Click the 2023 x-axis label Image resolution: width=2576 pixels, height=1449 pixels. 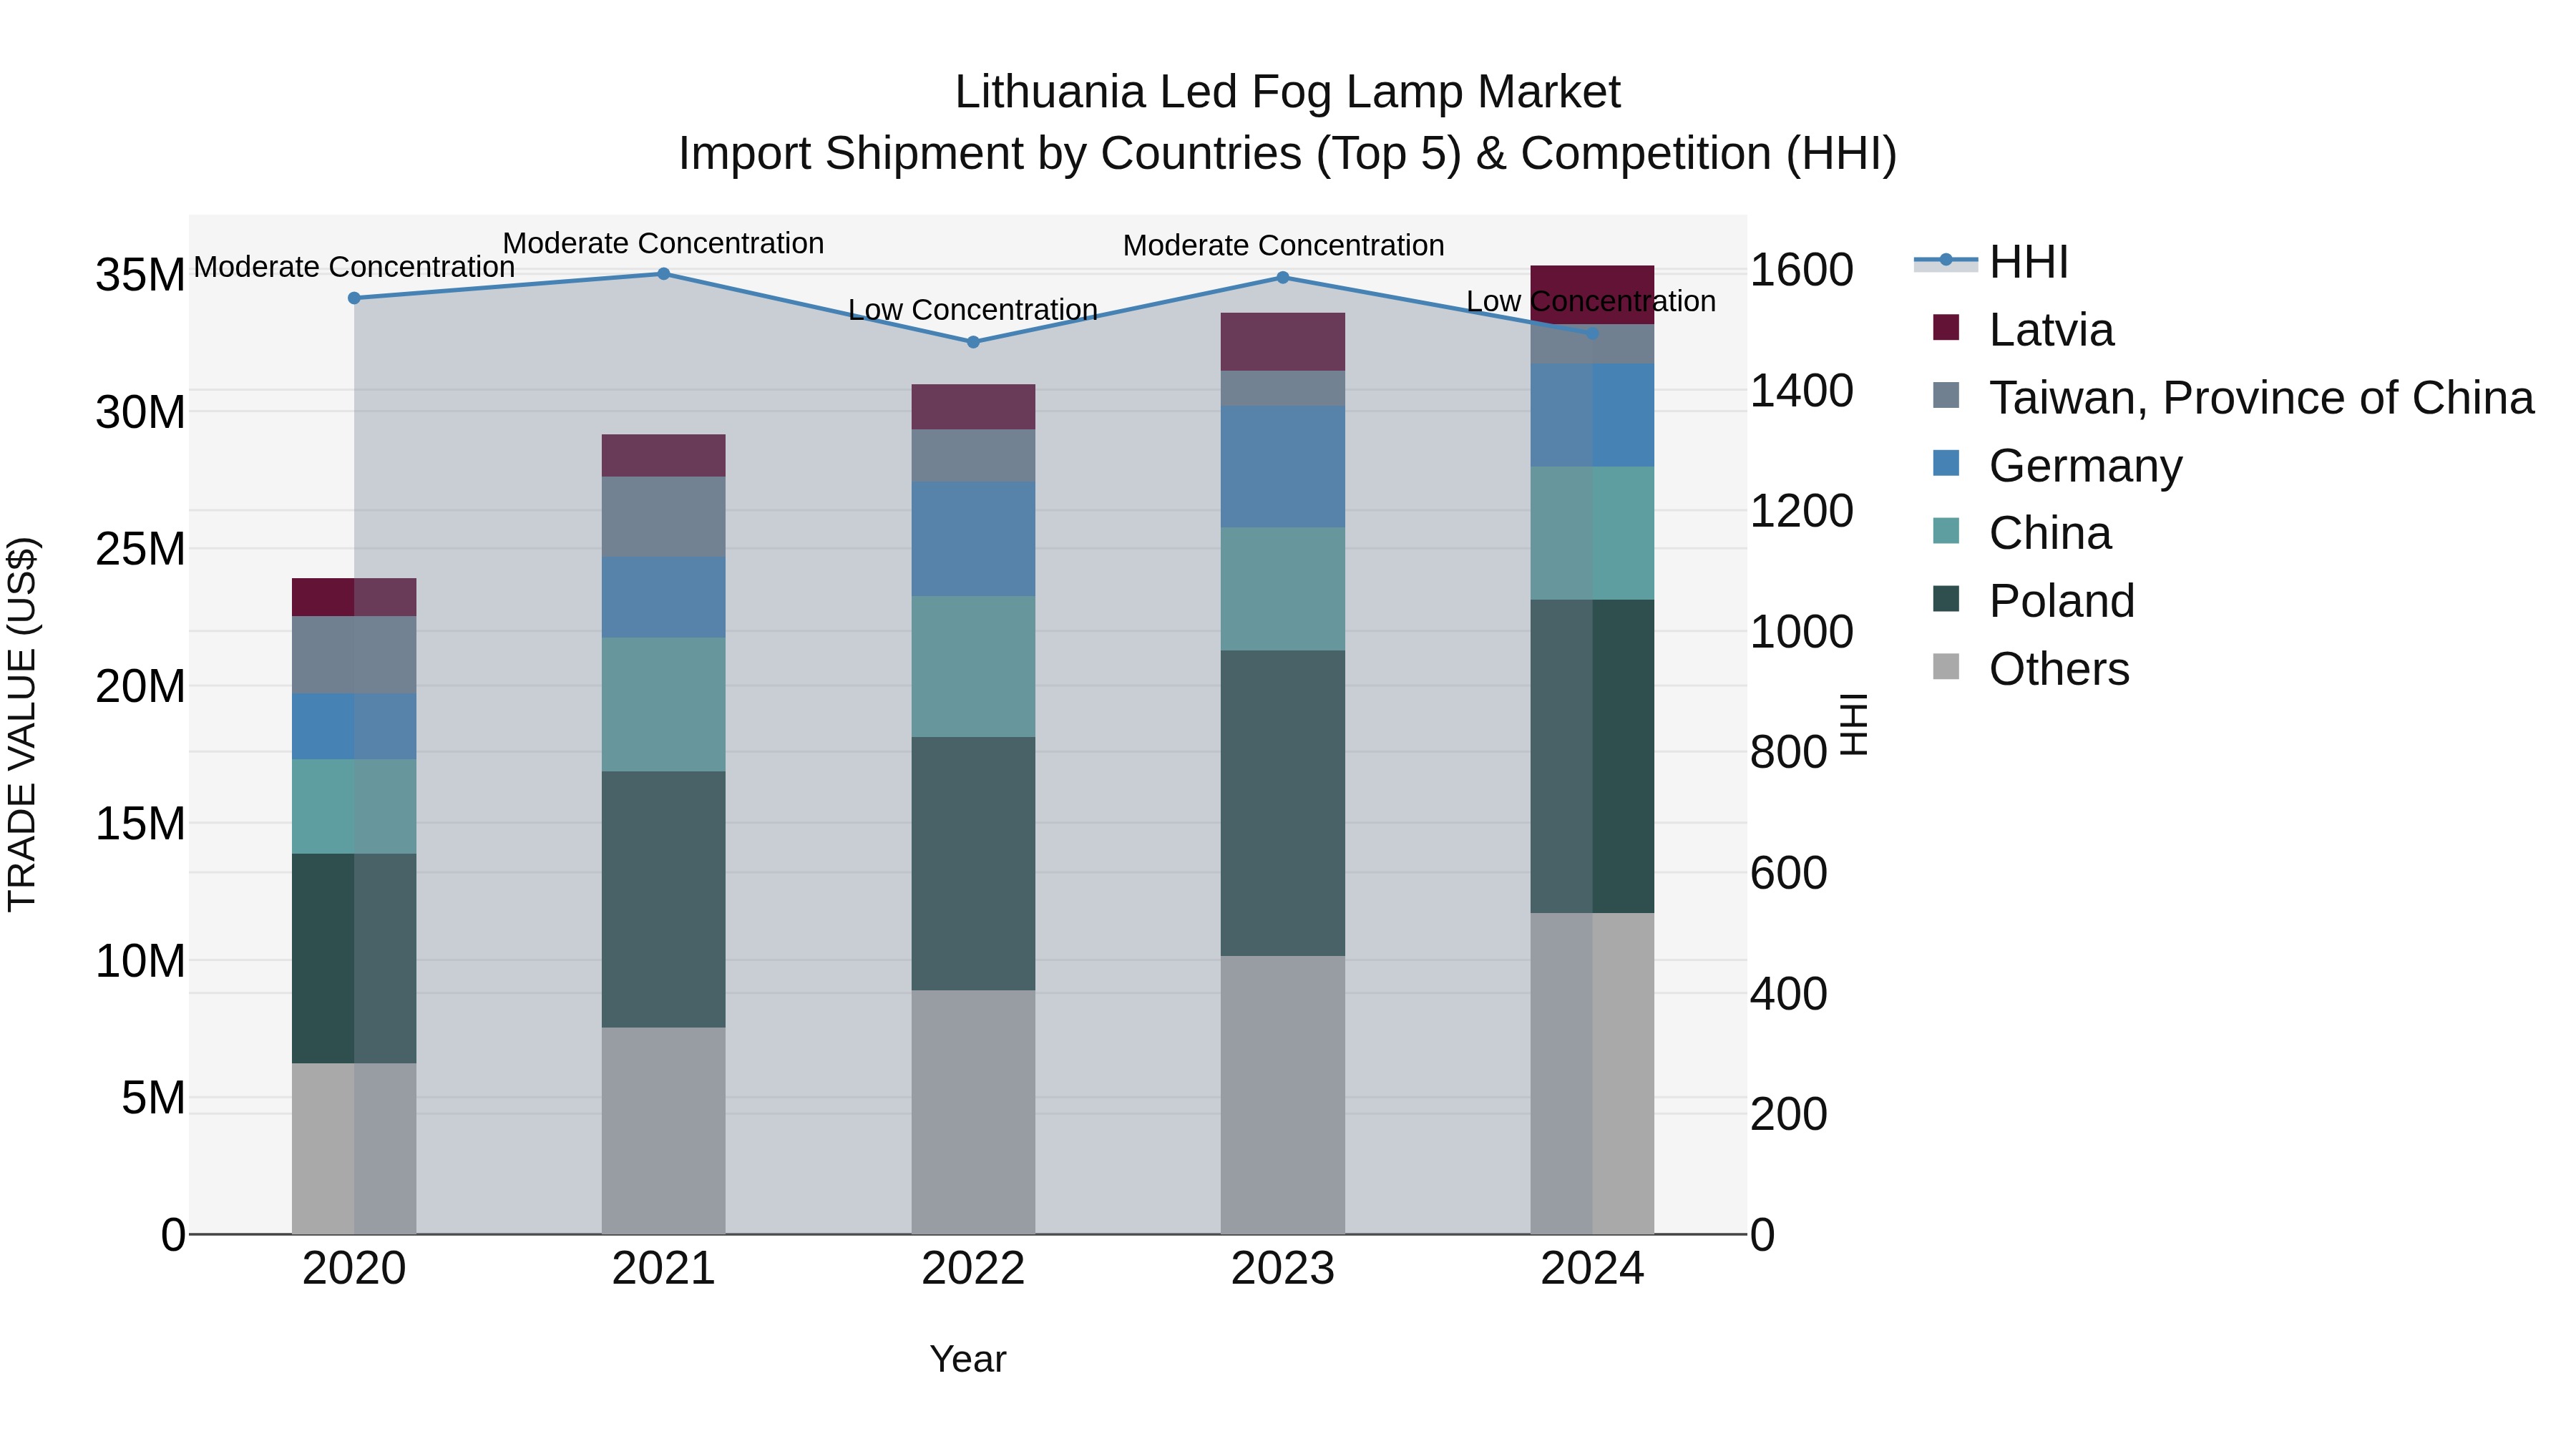tap(1283, 1269)
